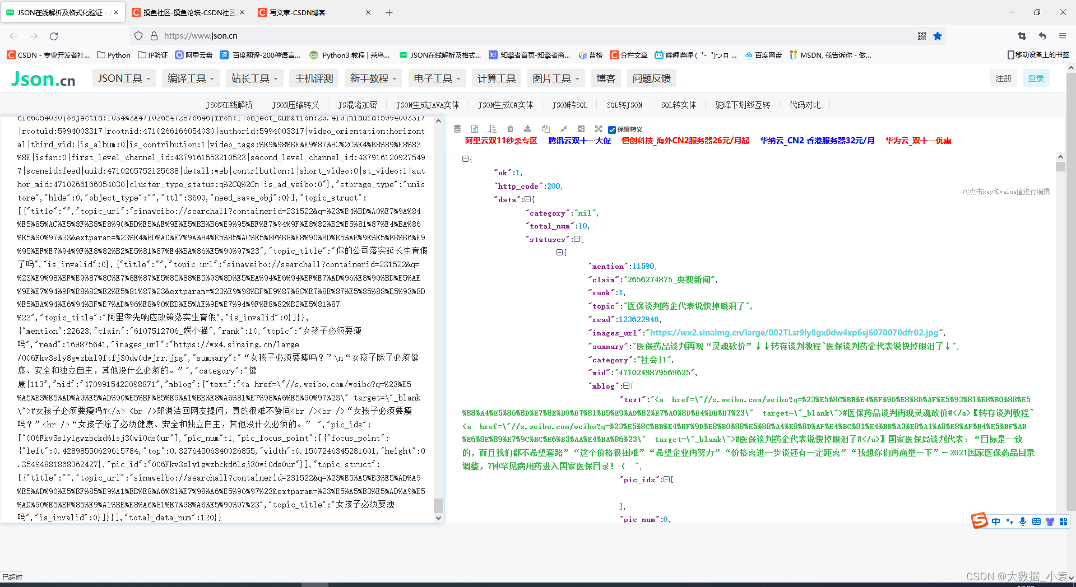Click the Sogou microphone voice input icon
This screenshot has height=587, width=1076.
[1023, 521]
